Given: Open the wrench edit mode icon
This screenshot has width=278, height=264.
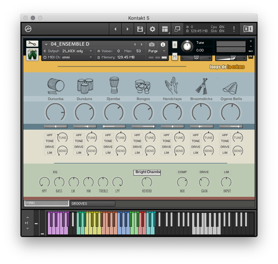Looking at the screenshot, I should pos(32,43).
